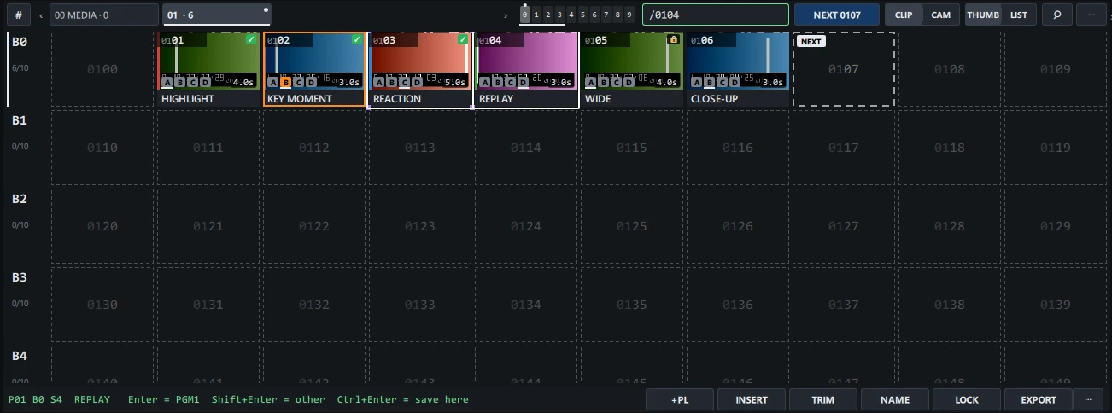Select the REPLAY clip thumbnail
The width and height of the screenshot is (1112, 413).
[x=526, y=61]
